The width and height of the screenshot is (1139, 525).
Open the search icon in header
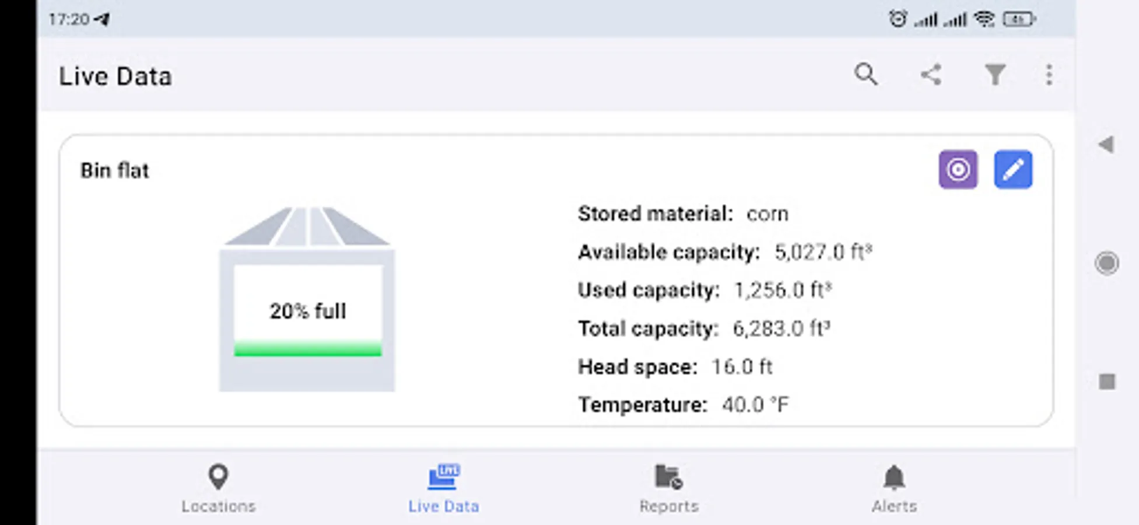866,75
